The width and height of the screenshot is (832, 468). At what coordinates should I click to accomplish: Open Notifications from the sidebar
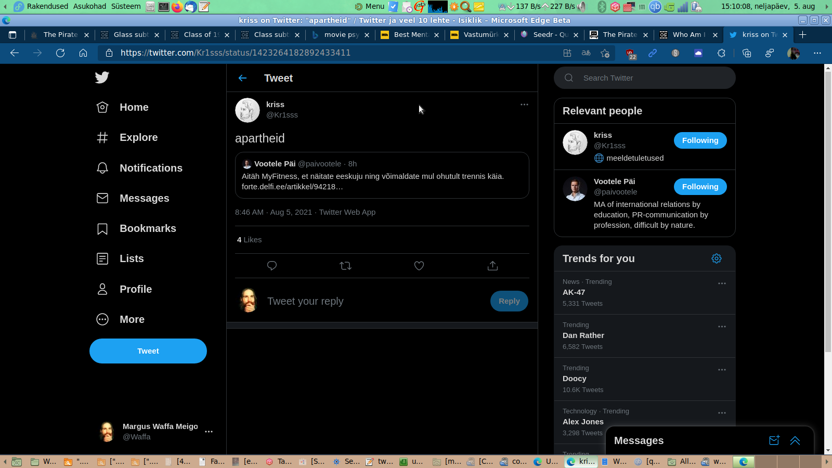tap(139, 168)
